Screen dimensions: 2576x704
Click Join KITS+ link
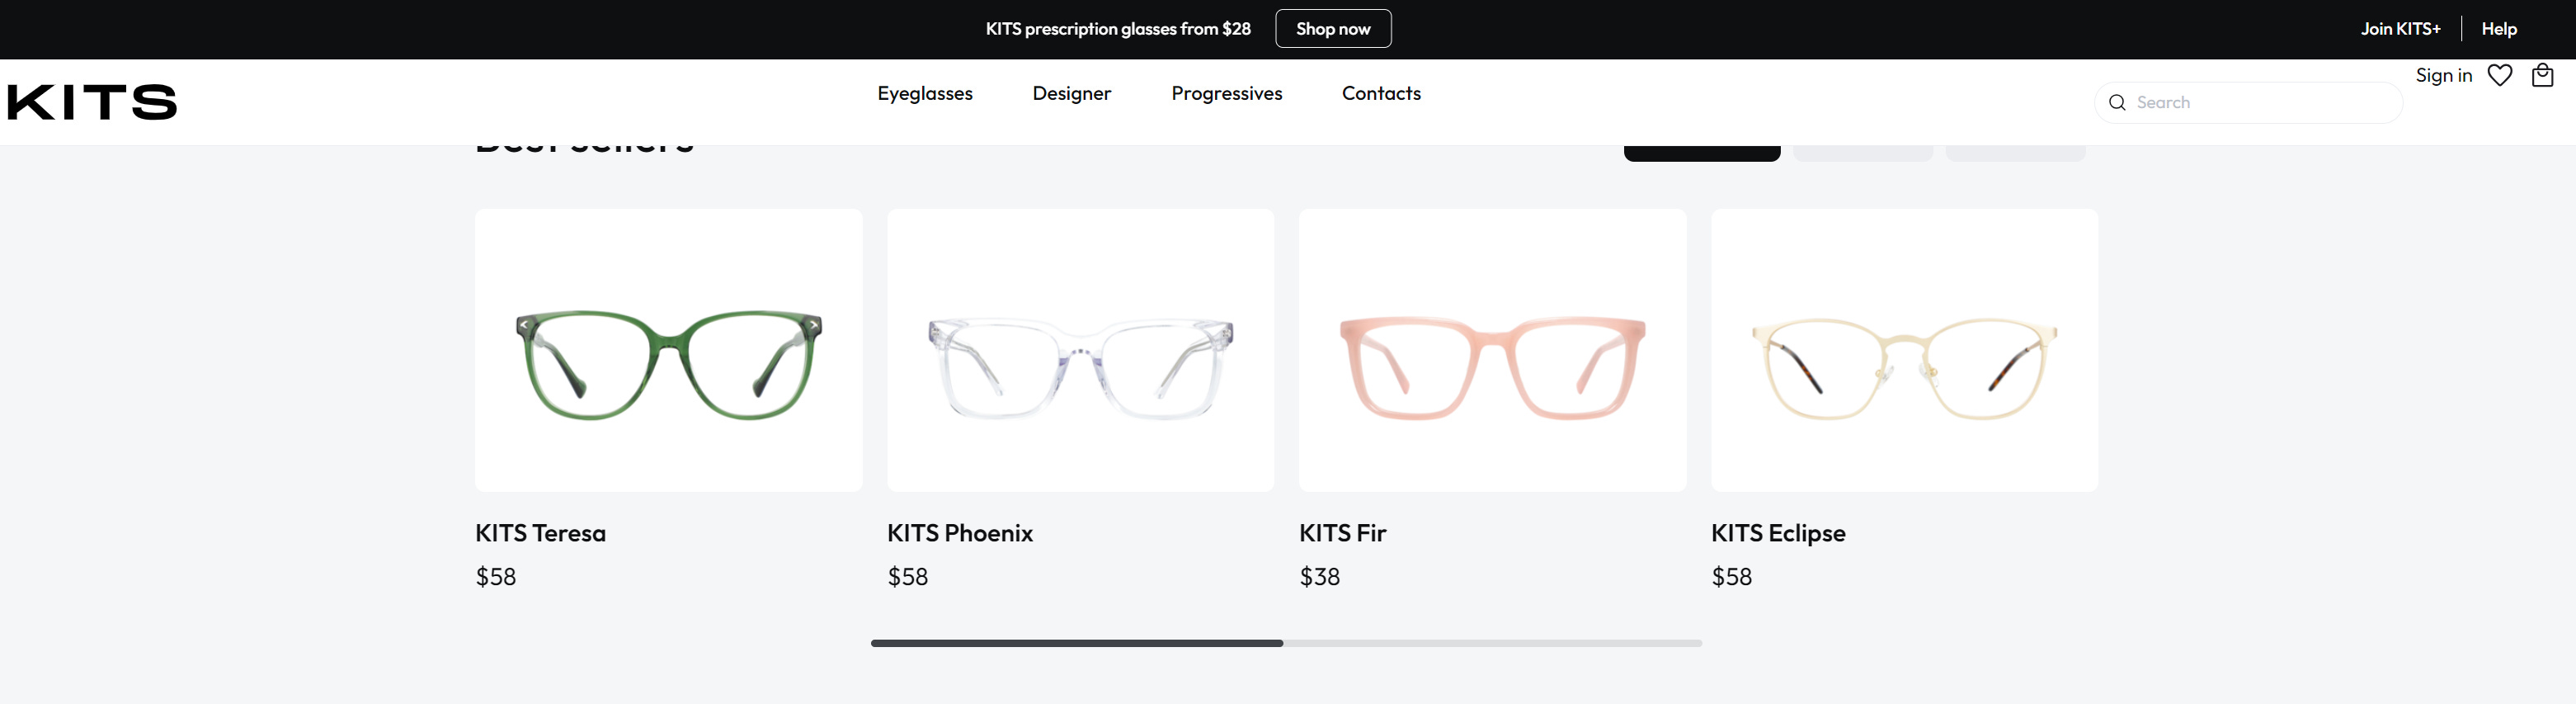2400,29
